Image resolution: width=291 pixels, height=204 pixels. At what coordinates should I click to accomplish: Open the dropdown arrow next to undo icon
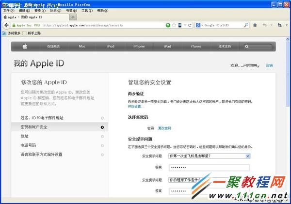click(x=272, y=25)
